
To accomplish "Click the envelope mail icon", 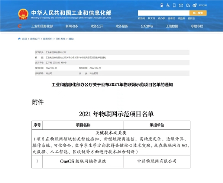I will pos(181,6).
